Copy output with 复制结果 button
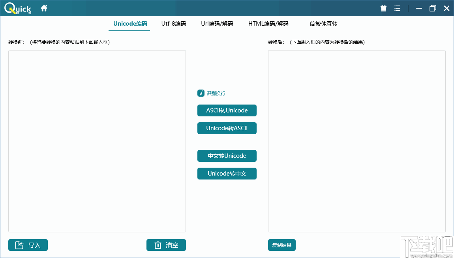 pyautogui.click(x=282, y=245)
